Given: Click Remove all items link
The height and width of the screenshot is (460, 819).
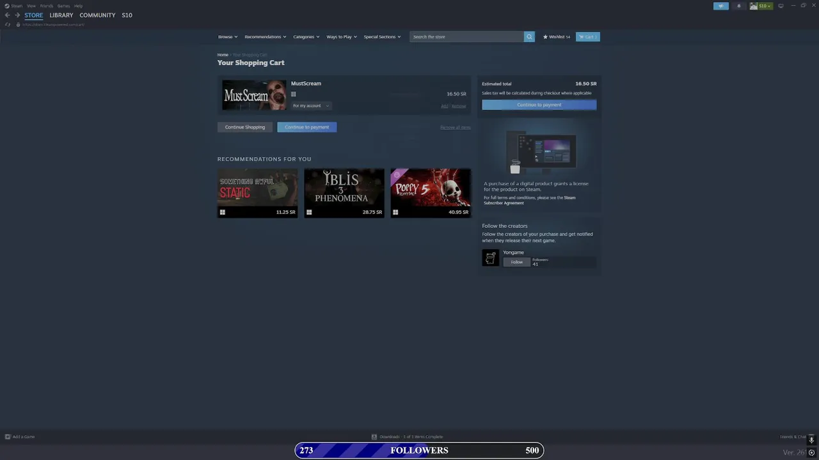Looking at the screenshot, I should pyautogui.click(x=456, y=128).
